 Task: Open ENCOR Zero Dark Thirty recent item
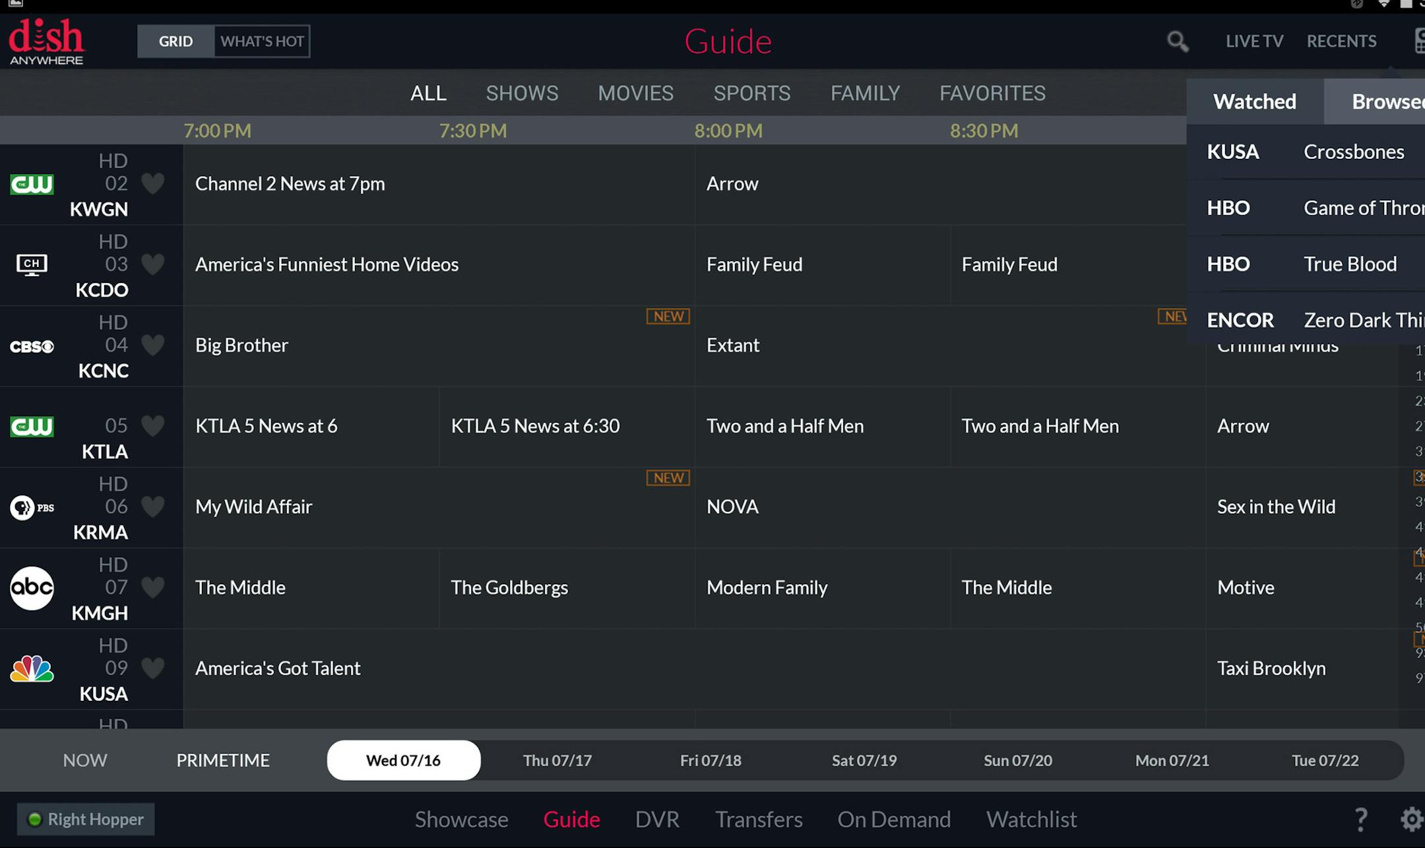1306,320
